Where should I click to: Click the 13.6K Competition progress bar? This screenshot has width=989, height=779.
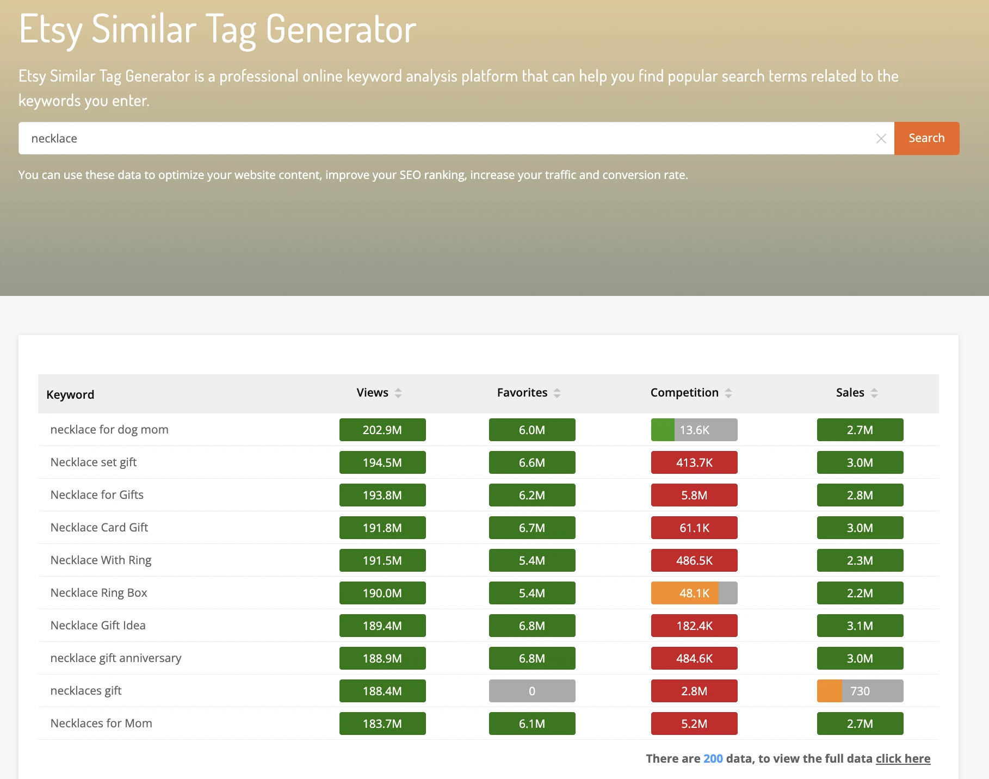[x=694, y=429]
